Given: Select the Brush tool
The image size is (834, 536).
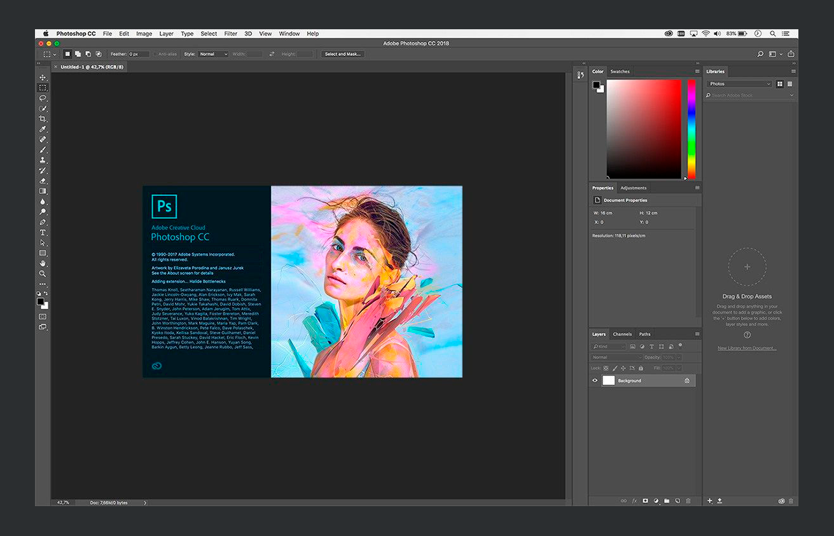Looking at the screenshot, I should 43,150.
